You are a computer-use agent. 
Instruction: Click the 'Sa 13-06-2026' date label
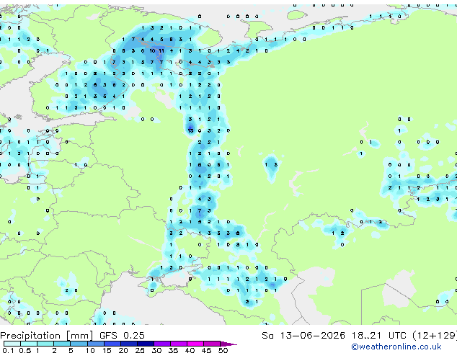coord(303,336)
